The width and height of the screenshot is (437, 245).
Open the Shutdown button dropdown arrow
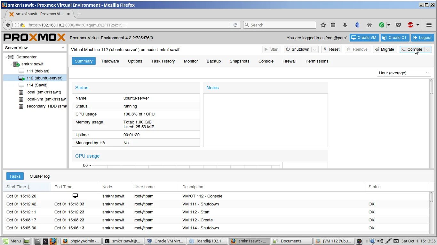[x=315, y=49]
